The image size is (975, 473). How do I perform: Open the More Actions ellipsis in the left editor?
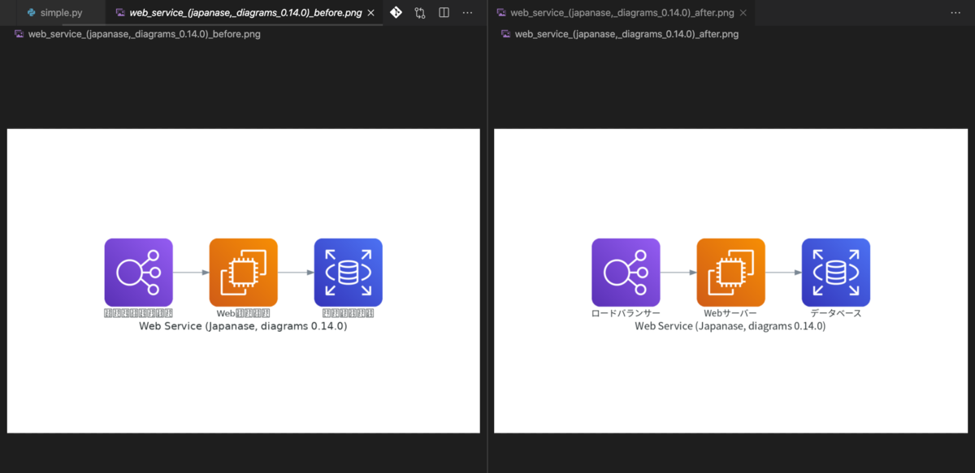click(x=467, y=12)
